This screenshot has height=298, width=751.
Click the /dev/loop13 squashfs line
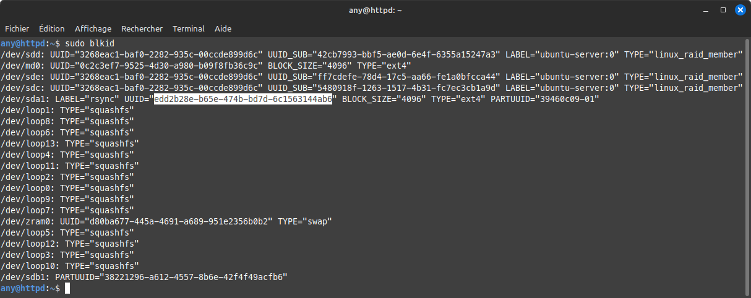pyautogui.click(x=70, y=143)
